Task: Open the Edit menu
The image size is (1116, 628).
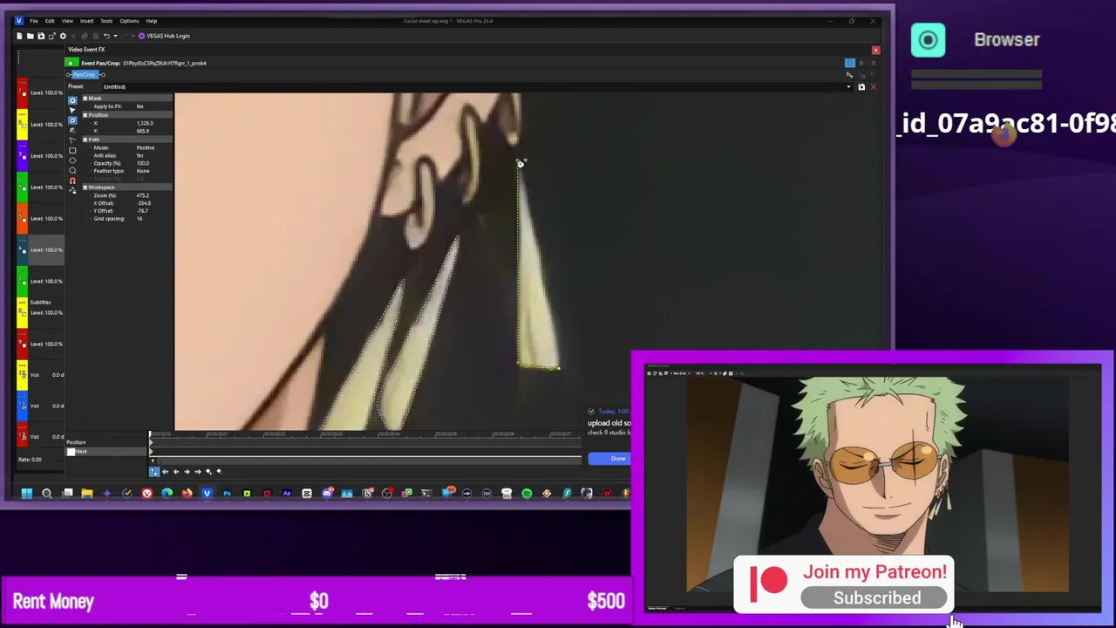Action: [x=50, y=21]
